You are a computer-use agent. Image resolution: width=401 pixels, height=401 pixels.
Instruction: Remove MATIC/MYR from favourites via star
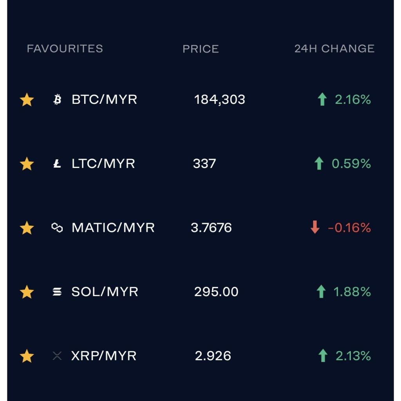pyautogui.click(x=27, y=228)
